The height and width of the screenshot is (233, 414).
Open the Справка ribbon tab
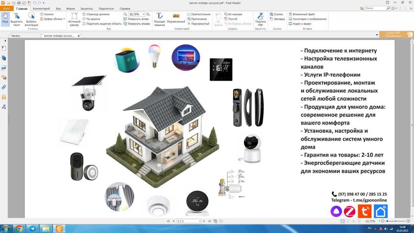125,8
